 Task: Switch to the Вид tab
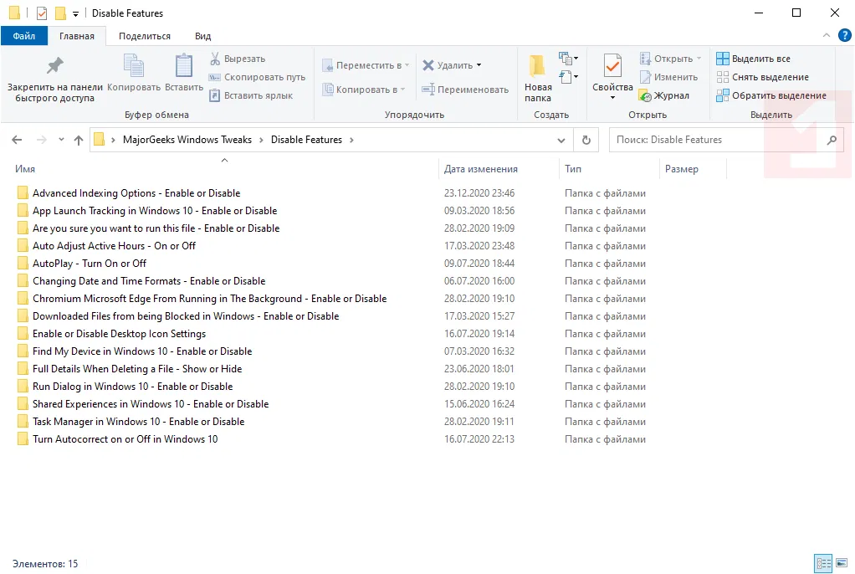[202, 36]
